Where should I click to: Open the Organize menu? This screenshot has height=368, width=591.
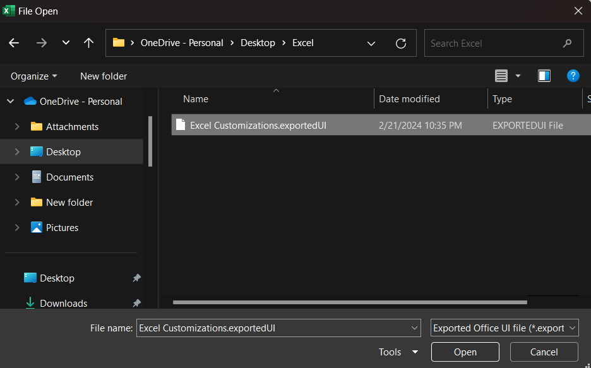34,76
